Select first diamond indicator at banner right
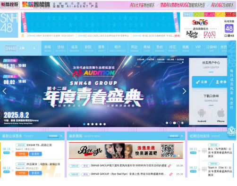 coord(167,123)
